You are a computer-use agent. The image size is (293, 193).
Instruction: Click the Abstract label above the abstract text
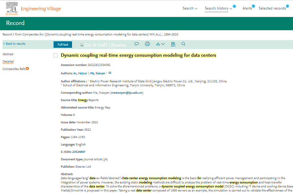(67, 174)
